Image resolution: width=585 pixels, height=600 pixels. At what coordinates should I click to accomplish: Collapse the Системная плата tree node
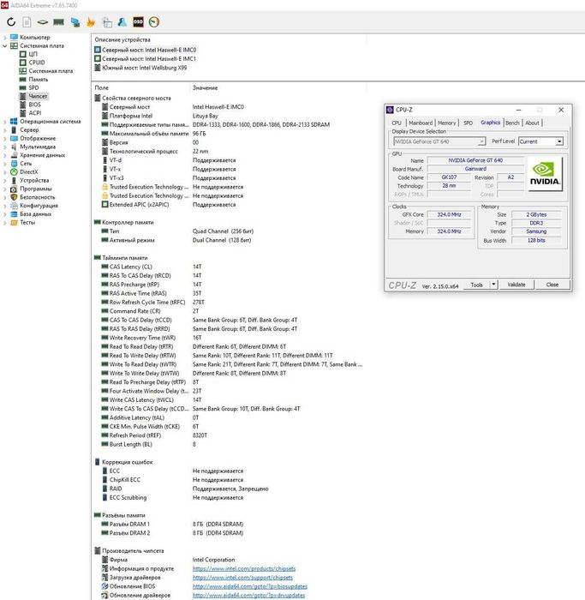coord(4,45)
